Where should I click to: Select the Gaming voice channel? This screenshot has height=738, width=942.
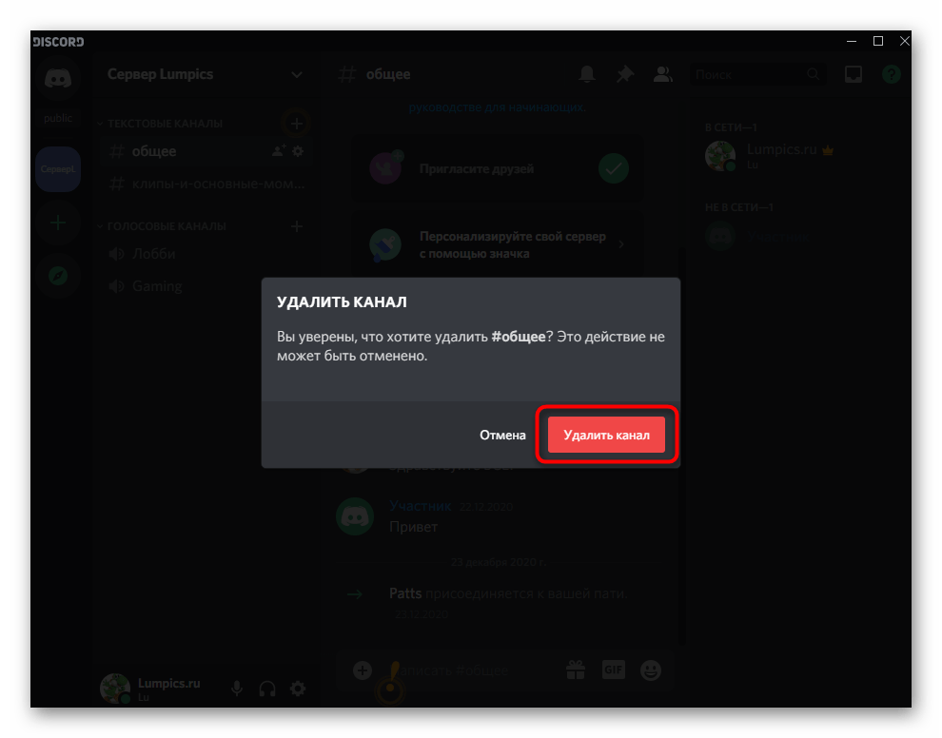click(157, 286)
